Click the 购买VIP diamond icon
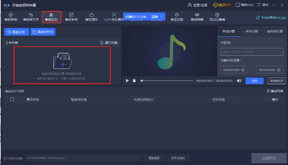 click(x=215, y=5)
